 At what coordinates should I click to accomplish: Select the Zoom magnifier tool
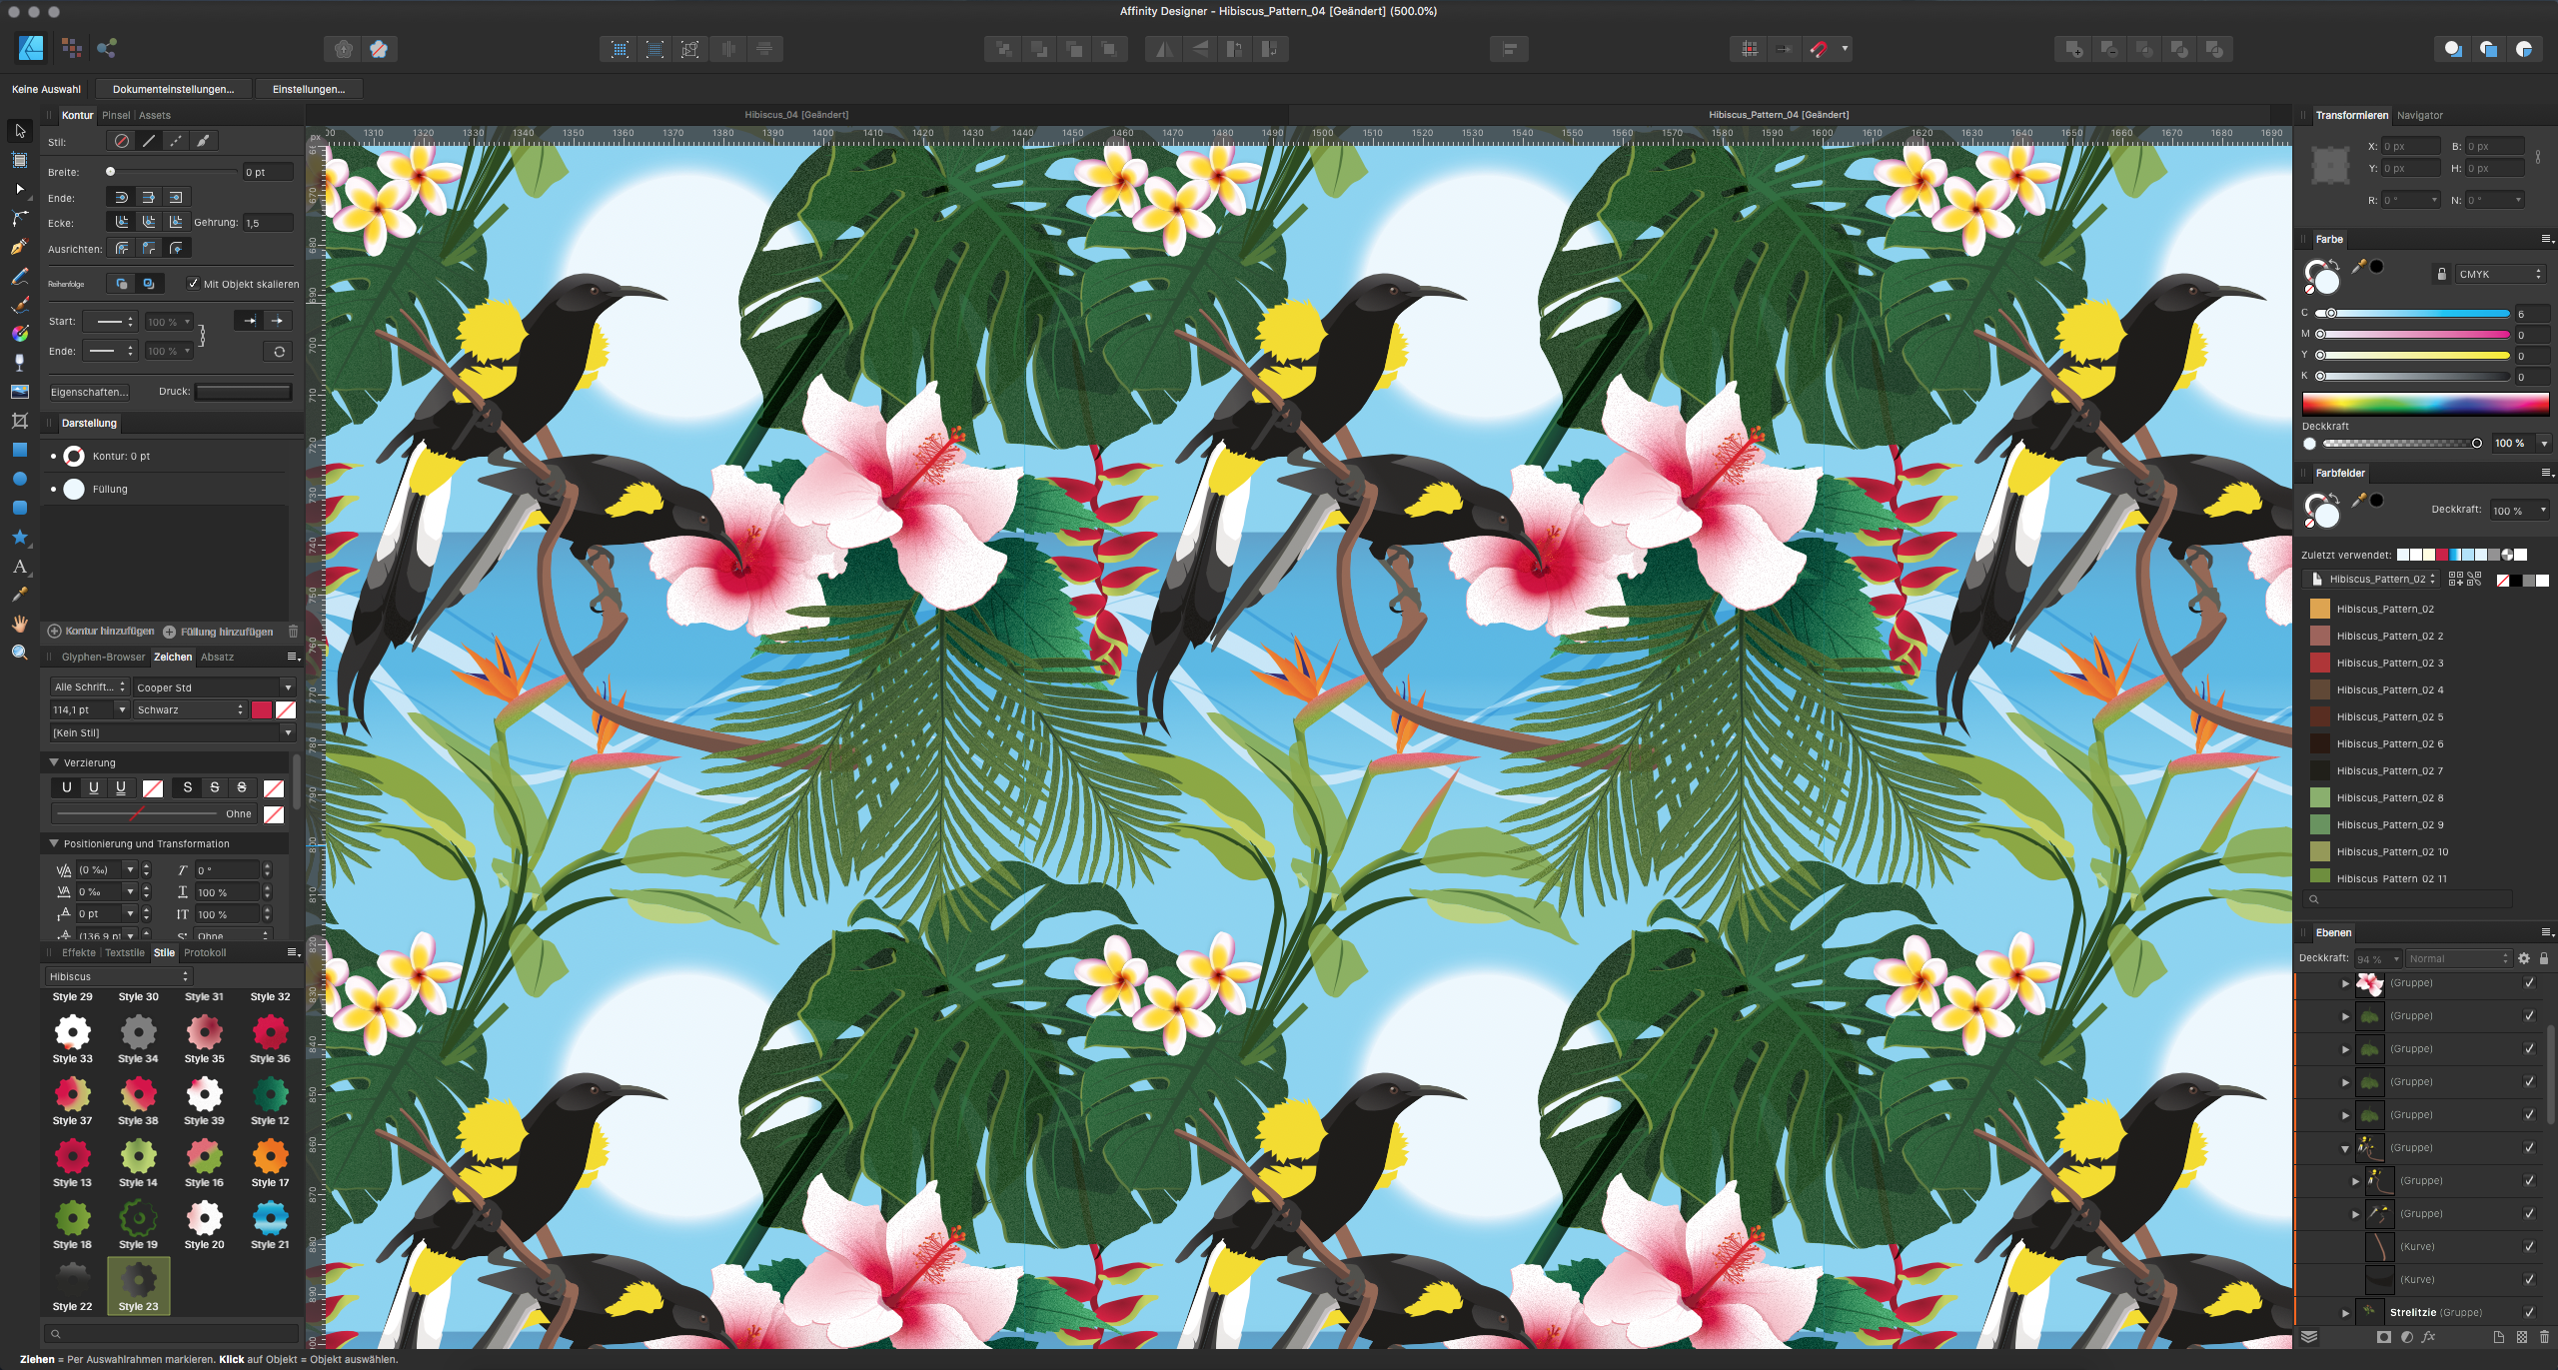pos(19,653)
